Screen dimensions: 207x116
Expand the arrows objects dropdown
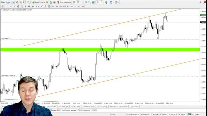coord(38,6)
